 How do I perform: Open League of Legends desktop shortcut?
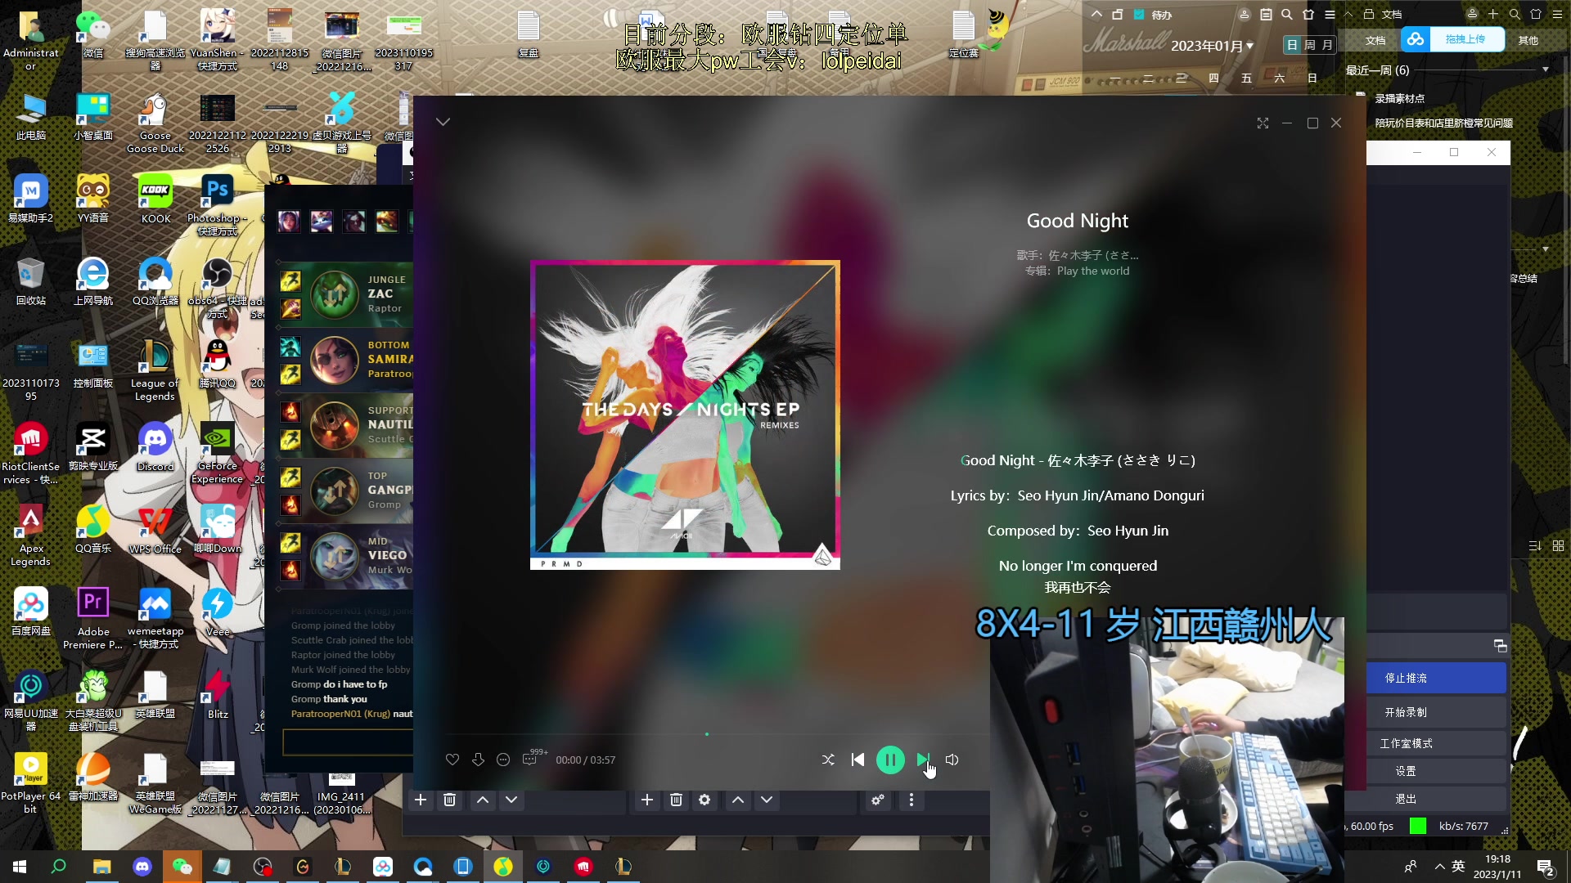155,369
